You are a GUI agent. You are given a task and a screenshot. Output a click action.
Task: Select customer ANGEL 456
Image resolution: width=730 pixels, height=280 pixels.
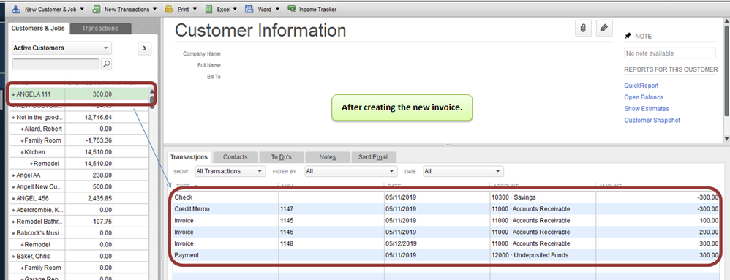79,198
